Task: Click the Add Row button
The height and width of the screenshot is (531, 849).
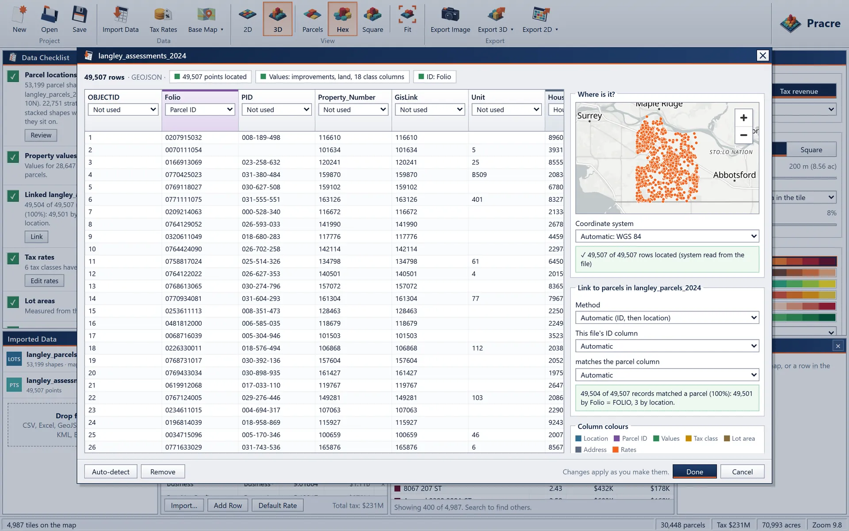Action: coord(228,505)
